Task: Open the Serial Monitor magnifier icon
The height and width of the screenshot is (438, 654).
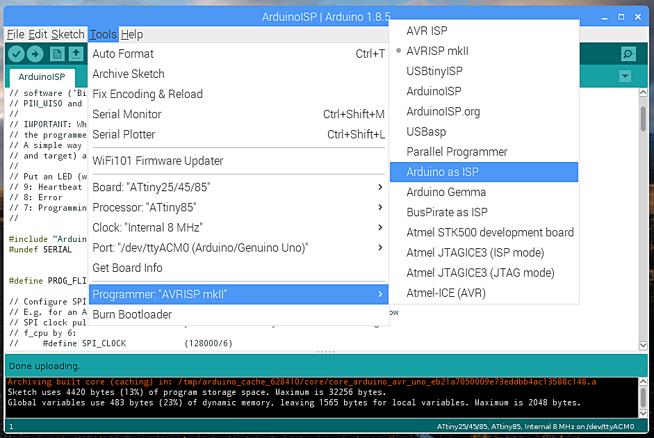Action: point(628,54)
